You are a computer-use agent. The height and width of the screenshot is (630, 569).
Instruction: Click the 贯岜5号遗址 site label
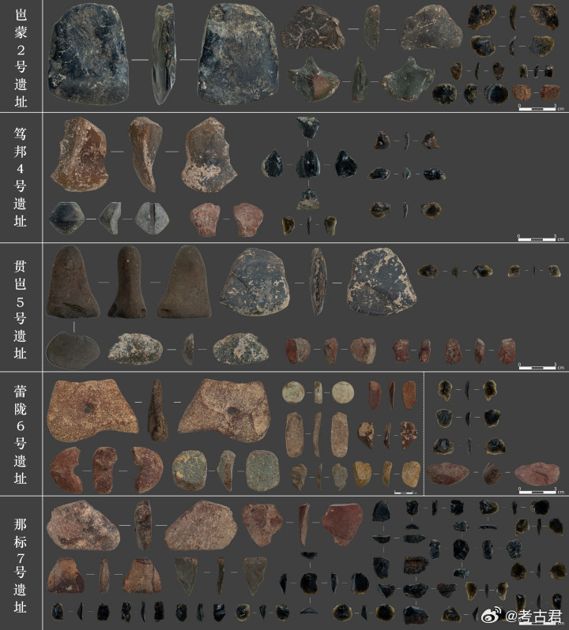click(x=21, y=309)
